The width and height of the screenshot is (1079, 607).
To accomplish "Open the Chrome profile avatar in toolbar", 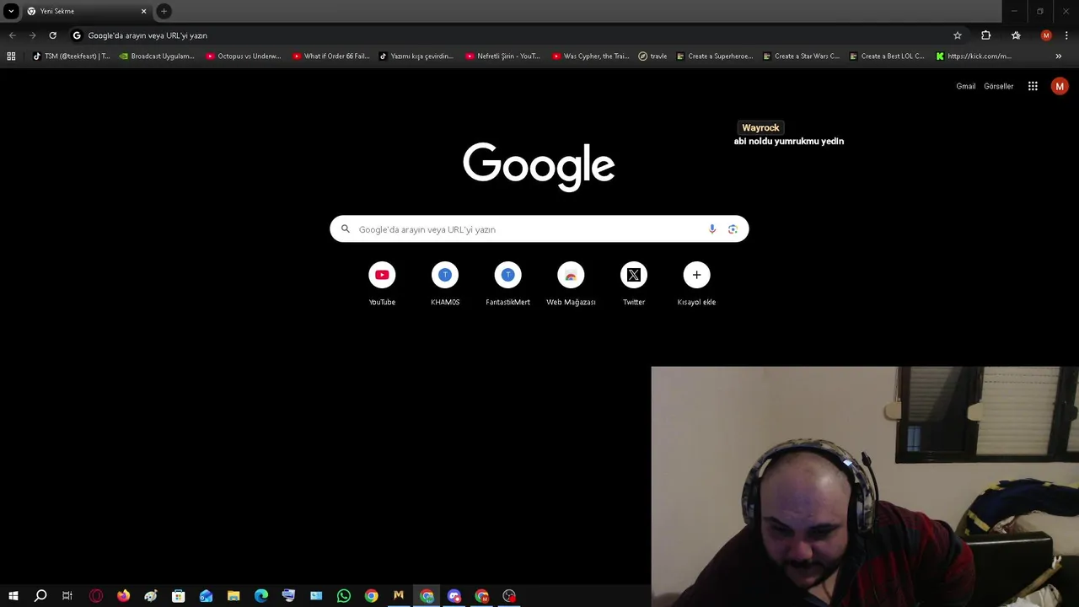I will point(1046,35).
